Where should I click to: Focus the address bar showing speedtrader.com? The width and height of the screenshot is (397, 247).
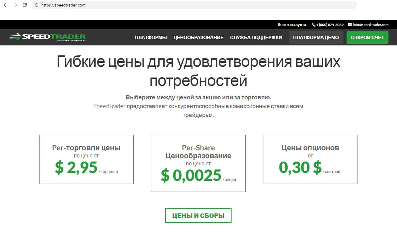[x=194, y=5]
